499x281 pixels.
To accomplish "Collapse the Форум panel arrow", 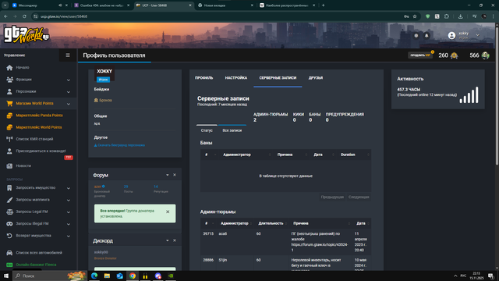I will (168, 175).
